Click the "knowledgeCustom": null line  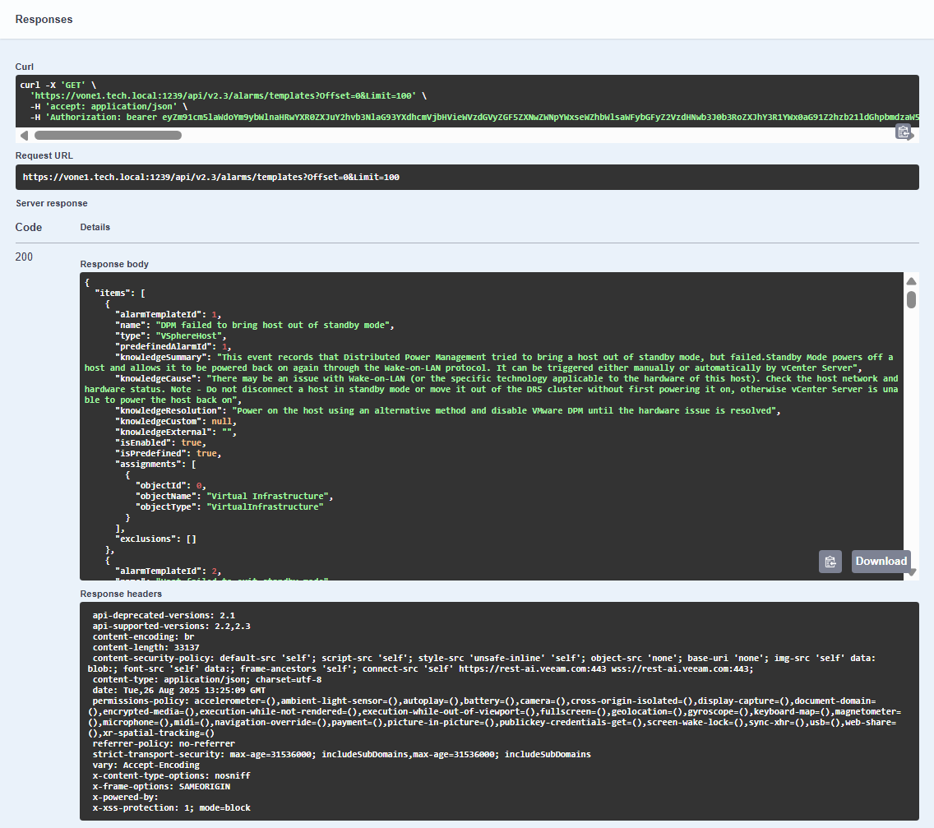pos(176,422)
